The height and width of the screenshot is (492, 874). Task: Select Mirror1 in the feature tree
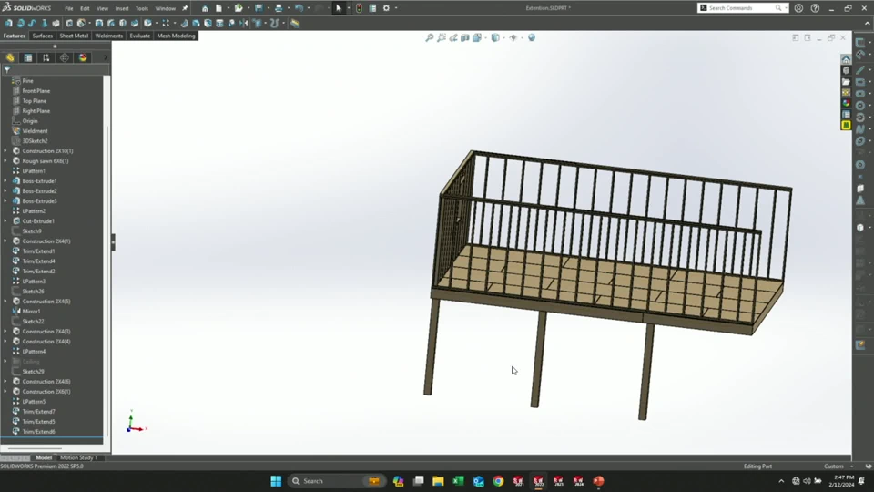[31, 312]
